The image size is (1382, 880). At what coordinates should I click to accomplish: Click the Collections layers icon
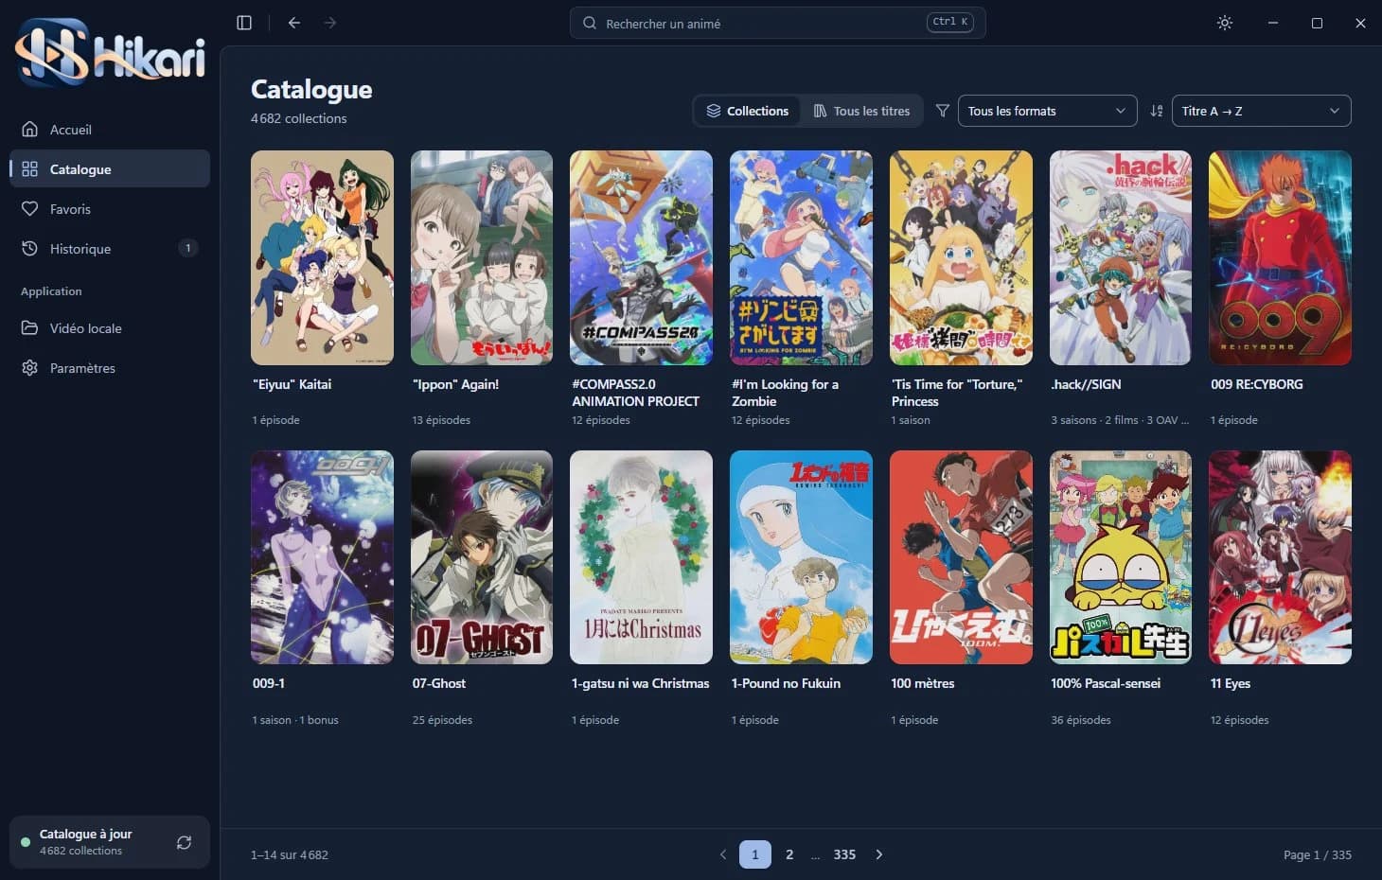(x=714, y=111)
